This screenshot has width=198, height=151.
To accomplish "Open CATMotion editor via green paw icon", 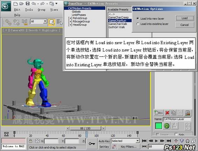I will click(167, 126).
